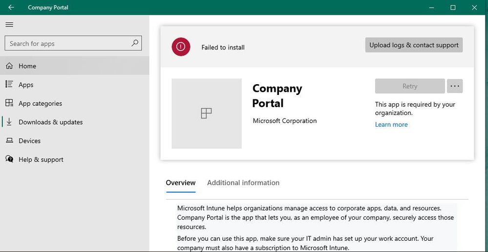Click the Apps list icon
Screen dimensions: 488x252
click(9, 85)
